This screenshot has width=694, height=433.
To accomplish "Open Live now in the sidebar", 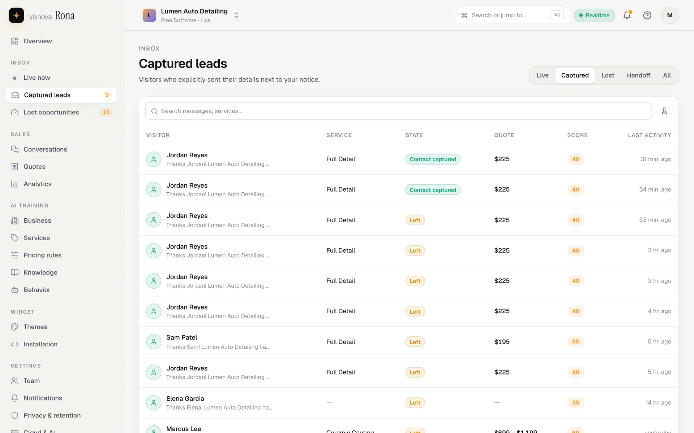I will [x=61, y=78].
